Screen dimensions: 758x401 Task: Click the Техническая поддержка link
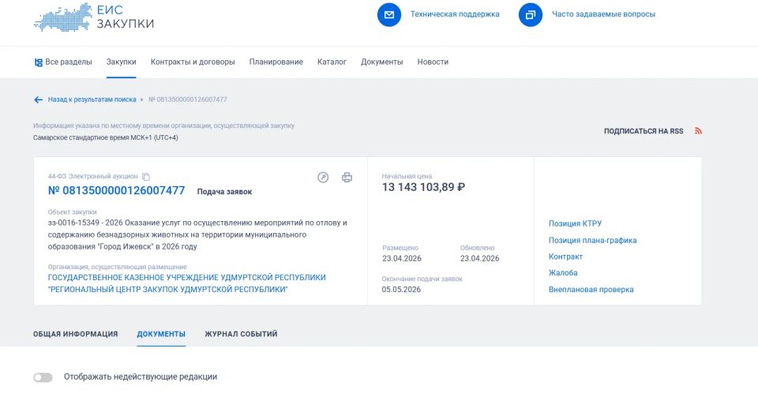[455, 14]
